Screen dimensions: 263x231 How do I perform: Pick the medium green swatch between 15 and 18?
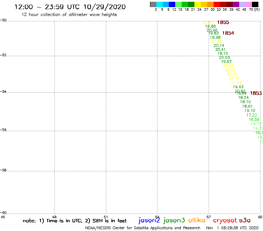185,4
